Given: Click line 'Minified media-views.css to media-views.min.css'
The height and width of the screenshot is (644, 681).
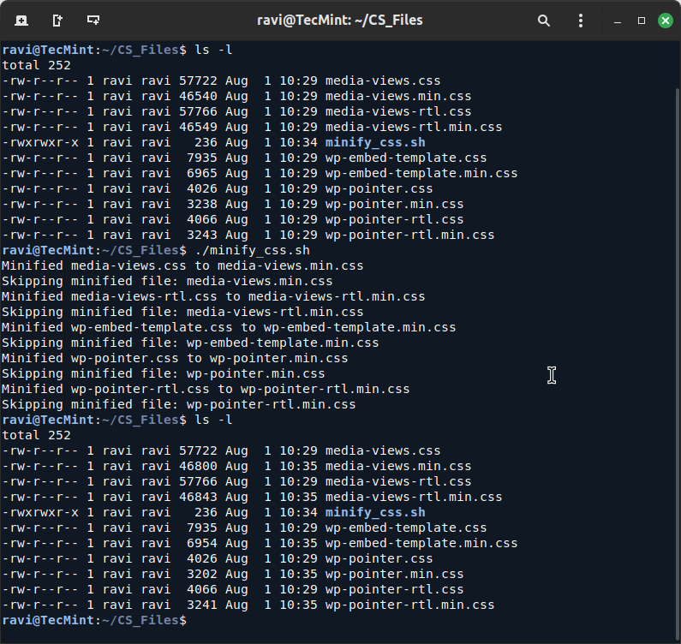Looking at the screenshot, I should tap(182, 265).
